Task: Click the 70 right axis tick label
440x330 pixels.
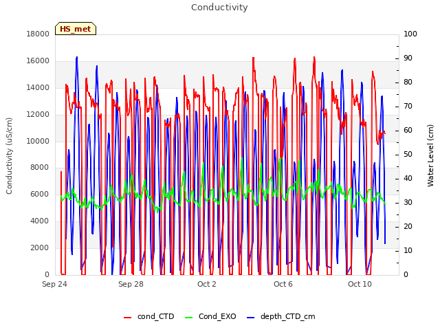Action: click(408, 107)
